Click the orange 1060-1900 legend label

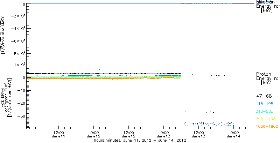coord(267,127)
